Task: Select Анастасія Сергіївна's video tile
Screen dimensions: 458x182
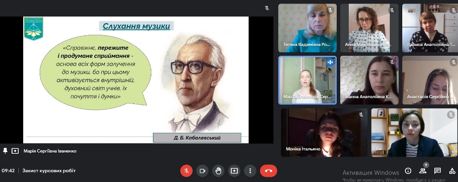Action: pos(430,80)
